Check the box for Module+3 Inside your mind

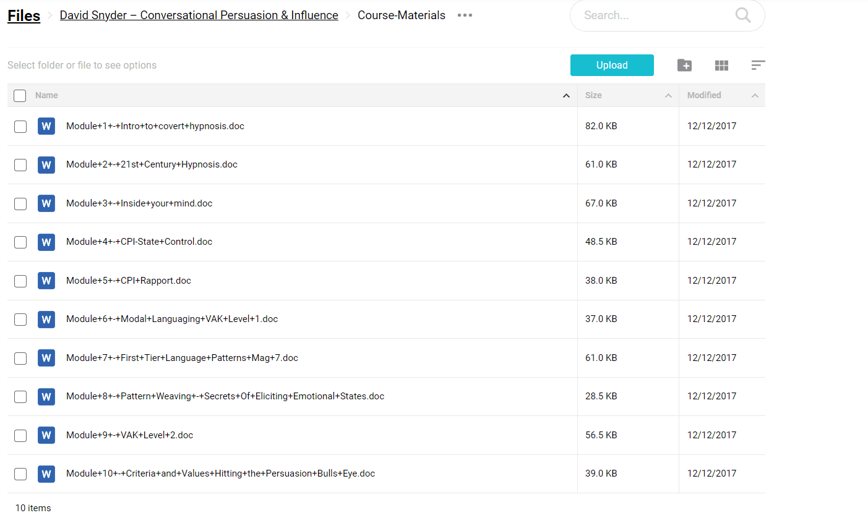20,203
